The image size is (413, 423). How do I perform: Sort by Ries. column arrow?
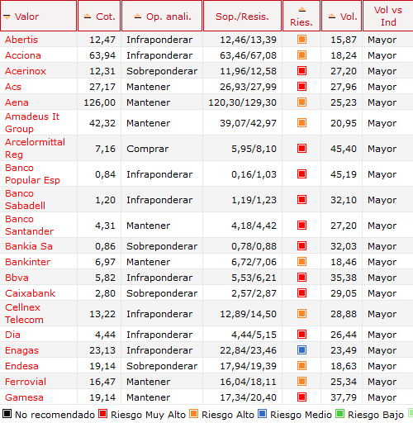(x=302, y=10)
